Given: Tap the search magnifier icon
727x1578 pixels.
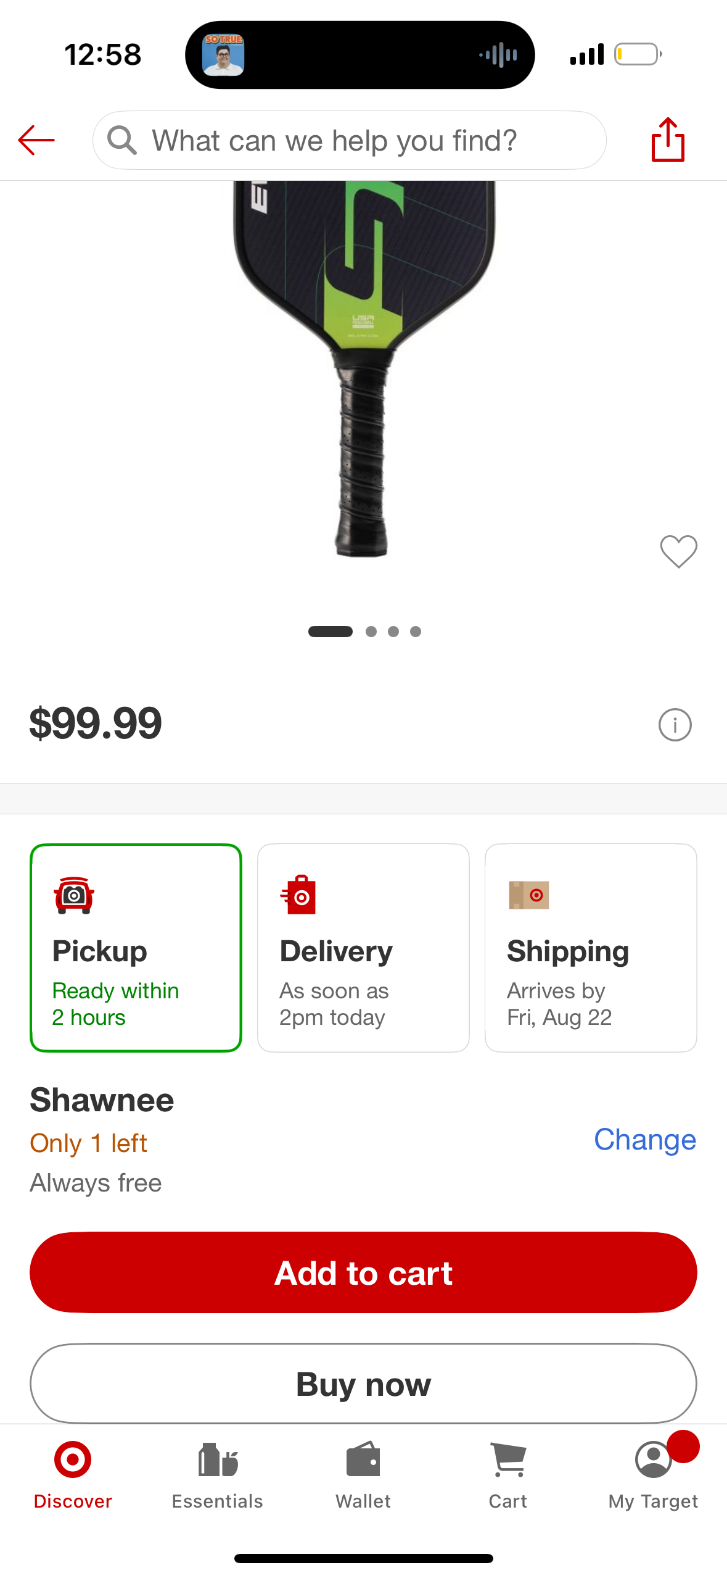Looking at the screenshot, I should coord(121,140).
